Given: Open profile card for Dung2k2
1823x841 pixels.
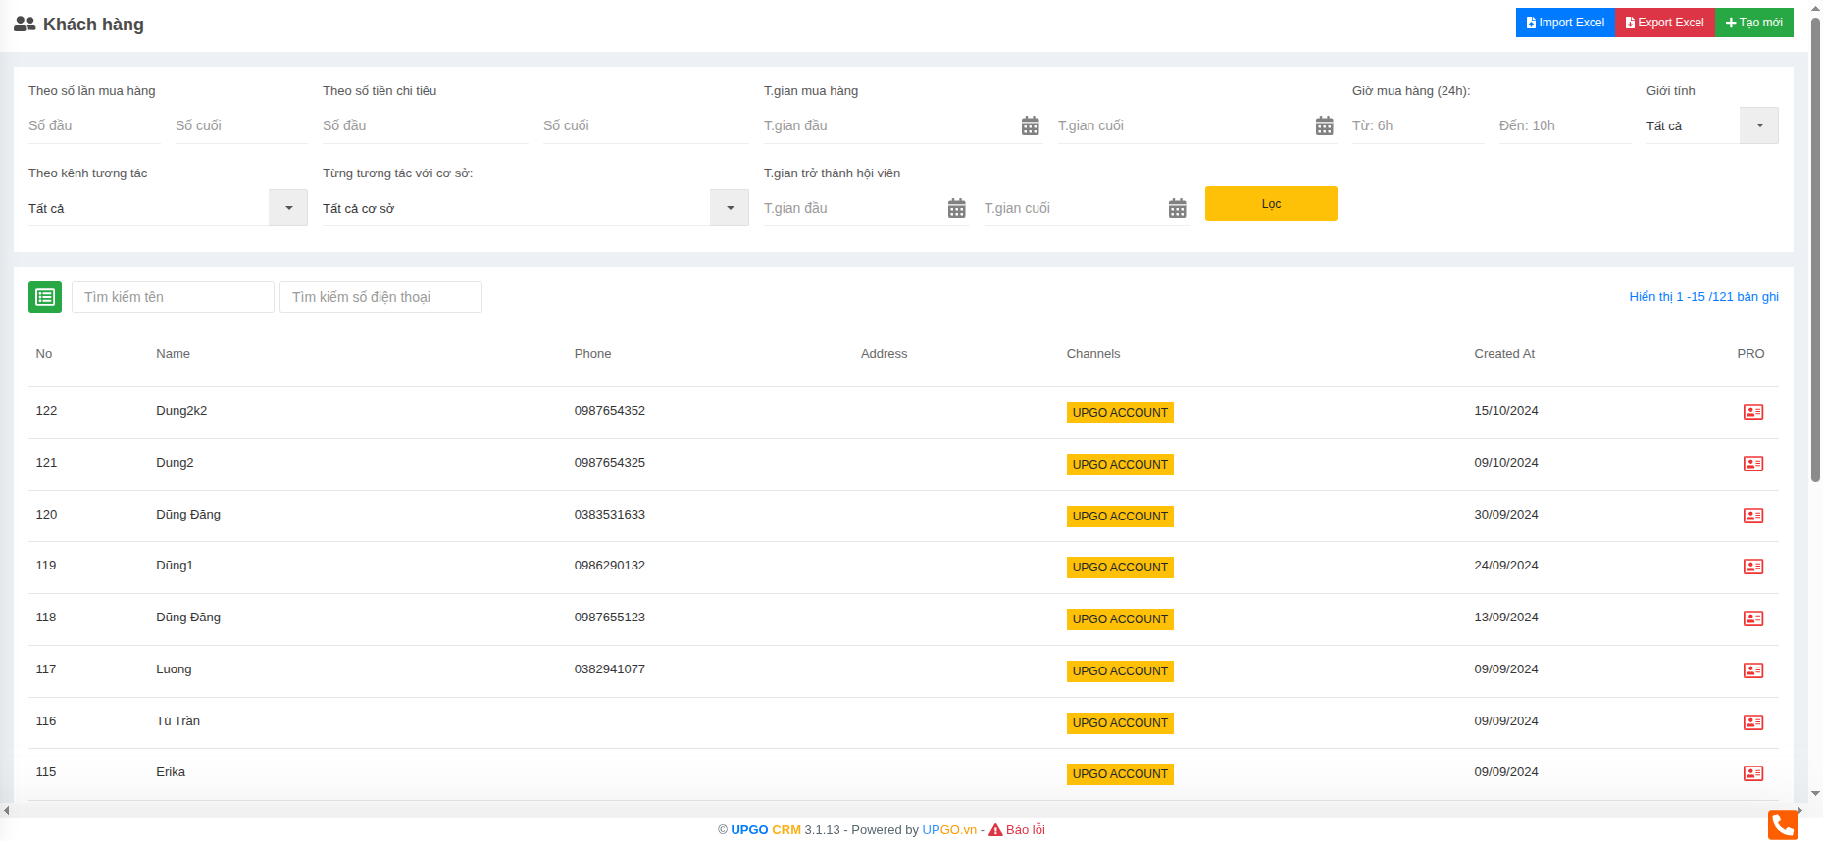Looking at the screenshot, I should tap(1752, 412).
